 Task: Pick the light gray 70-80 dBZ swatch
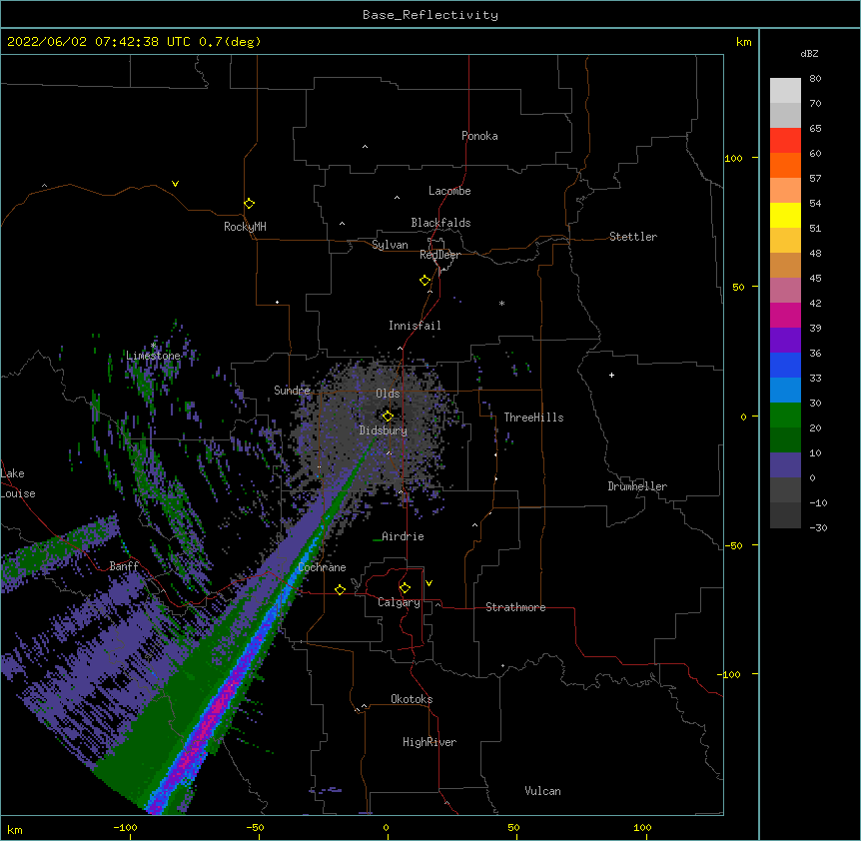pyautogui.click(x=785, y=90)
